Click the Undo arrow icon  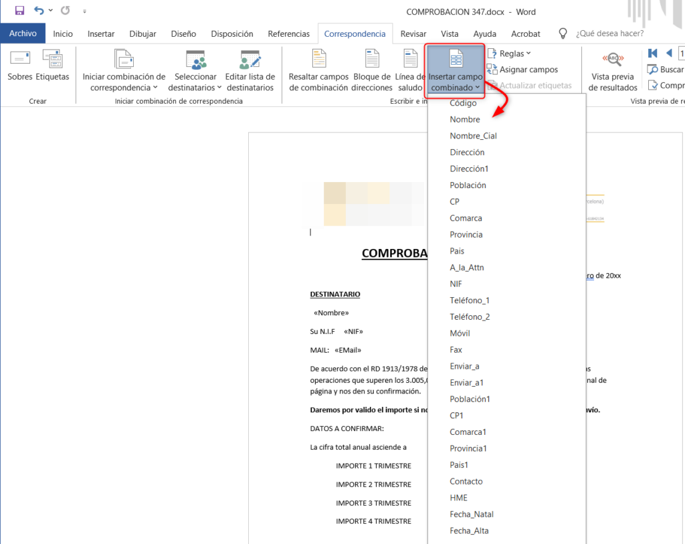click(39, 11)
